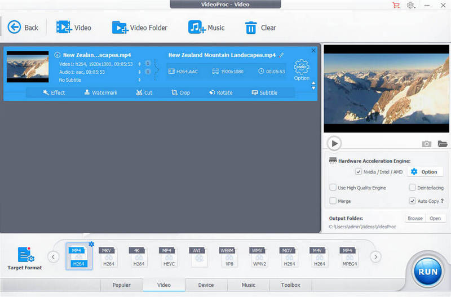Clear the list with trash icon

pyautogui.click(x=251, y=28)
